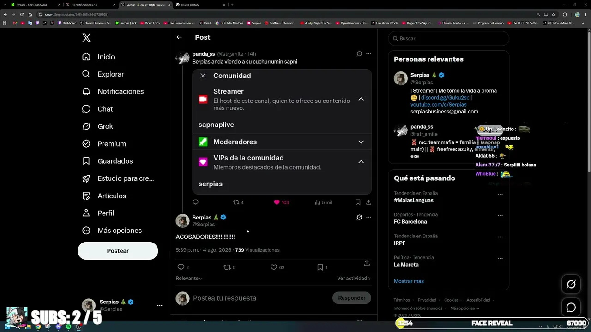Collapse the Streamer section chevron
The height and width of the screenshot is (332, 591).
click(x=361, y=99)
